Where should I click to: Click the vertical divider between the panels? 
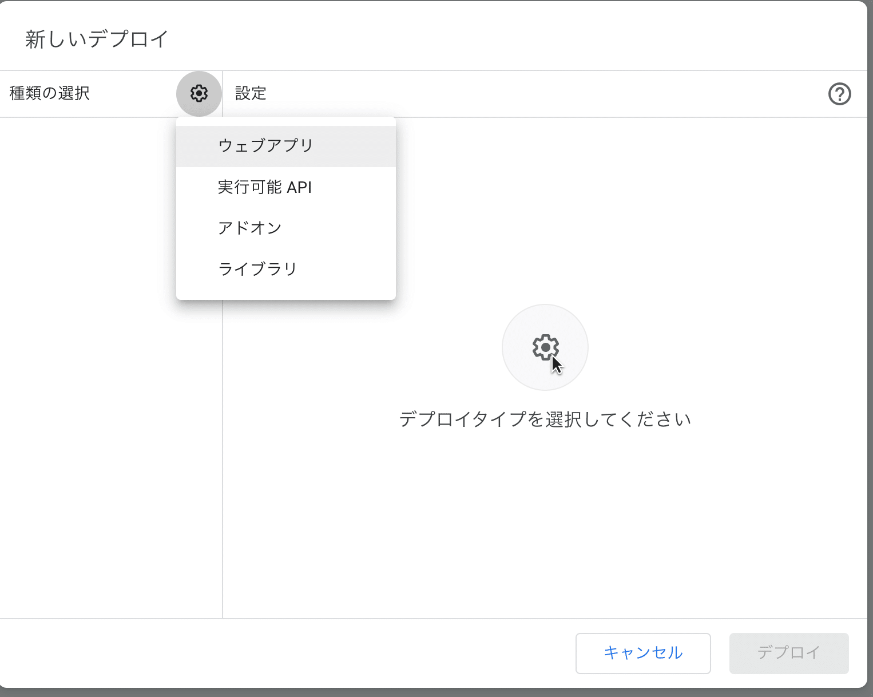(222, 458)
